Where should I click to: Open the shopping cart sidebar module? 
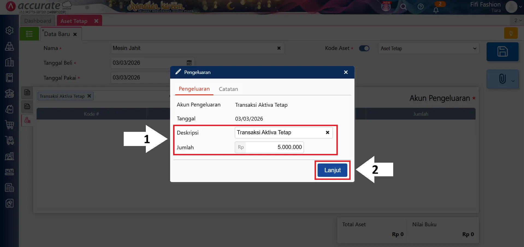point(10,125)
